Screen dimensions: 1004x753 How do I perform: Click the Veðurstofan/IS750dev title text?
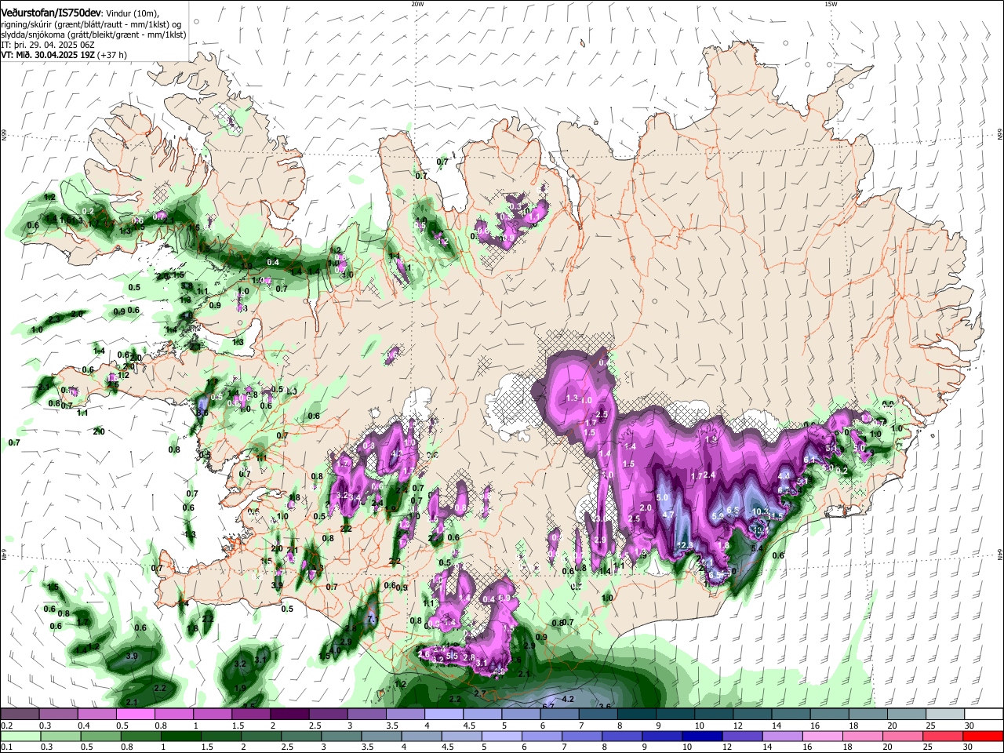pyautogui.click(x=51, y=13)
